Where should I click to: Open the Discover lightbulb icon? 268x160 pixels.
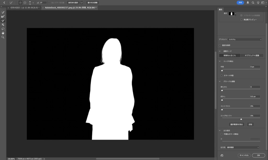pyautogui.click(x=258, y=3)
